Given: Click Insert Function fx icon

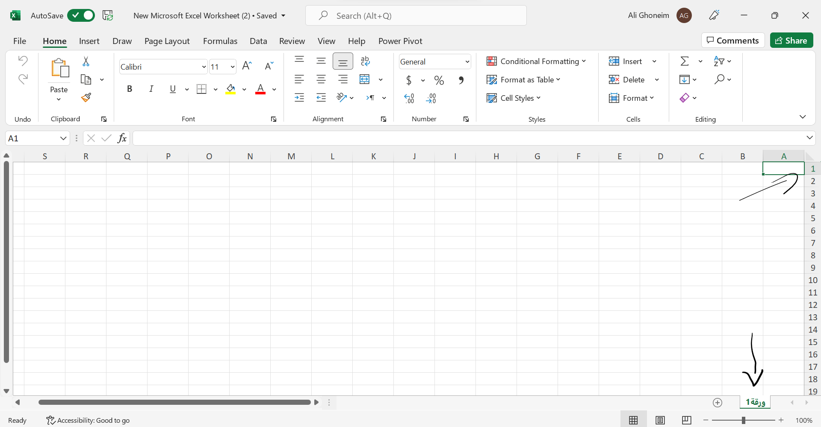Looking at the screenshot, I should tap(122, 138).
